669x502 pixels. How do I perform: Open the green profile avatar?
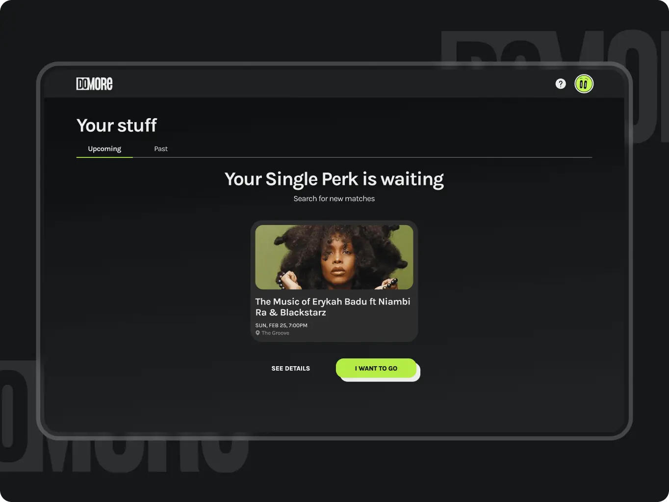pos(584,84)
